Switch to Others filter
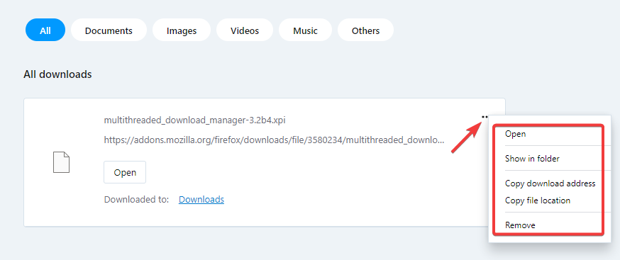Image resolution: width=620 pixels, height=260 pixels. tap(365, 30)
